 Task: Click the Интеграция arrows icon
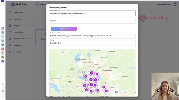(x=10, y=52)
